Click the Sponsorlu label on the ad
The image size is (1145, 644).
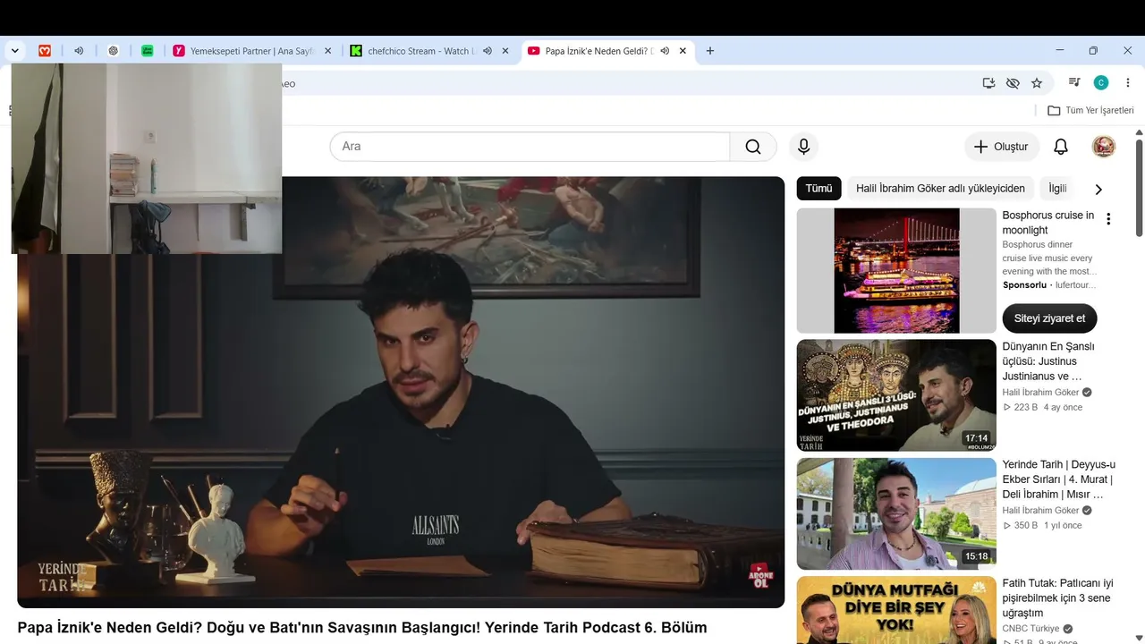coord(1024,285)
